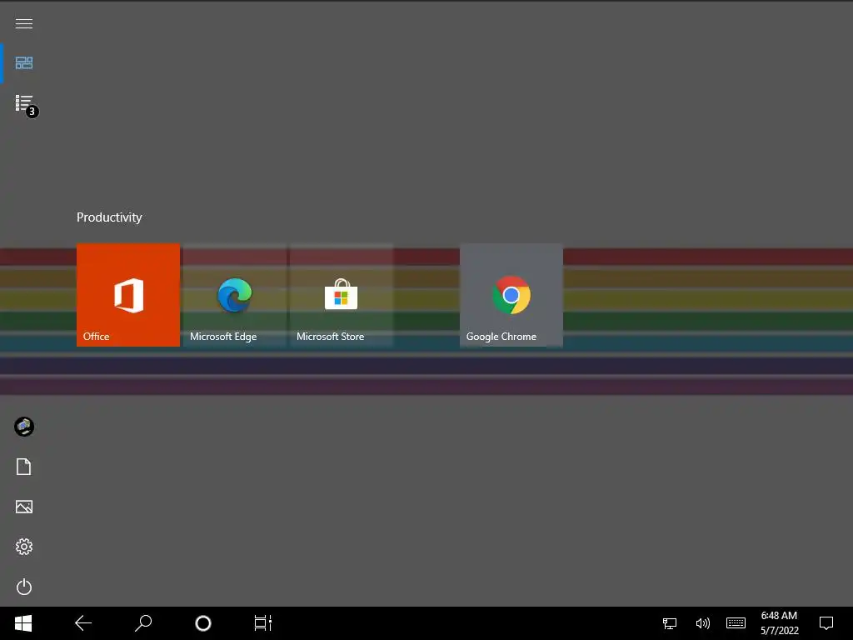
Task: Open Cortana circle icon
Action: (x=203, y=623)
